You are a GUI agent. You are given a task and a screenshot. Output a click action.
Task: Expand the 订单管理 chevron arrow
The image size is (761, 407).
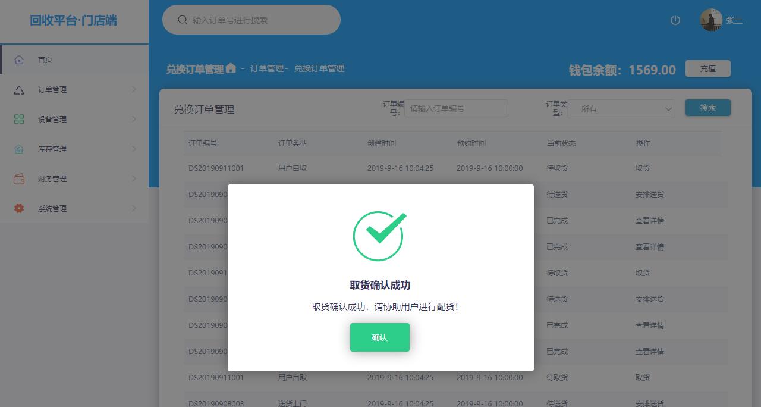coord(134,89)
